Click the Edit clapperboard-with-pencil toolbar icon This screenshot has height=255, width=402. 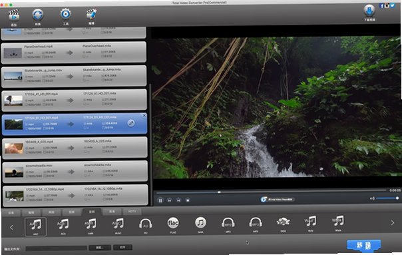[x=91, y=15]
